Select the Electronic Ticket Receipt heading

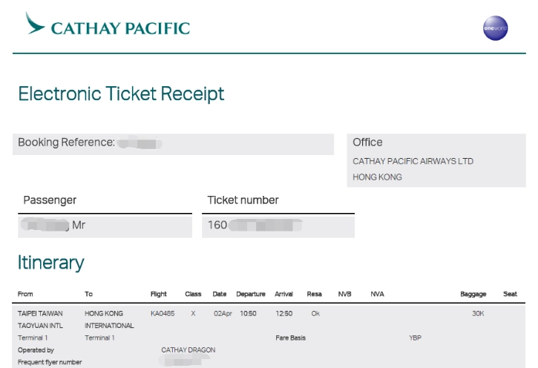coord(121,94)
